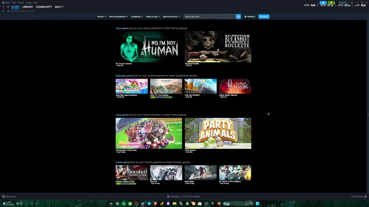369x207 pixels.
Task: Click the Xbox taskbar icon
Action: [x=130, y=204]
